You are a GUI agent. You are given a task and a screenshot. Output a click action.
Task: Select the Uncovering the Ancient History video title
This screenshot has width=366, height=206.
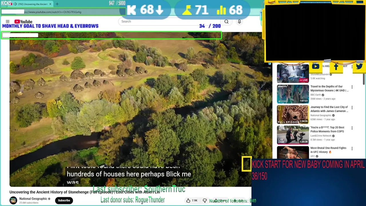coord(85,192)
